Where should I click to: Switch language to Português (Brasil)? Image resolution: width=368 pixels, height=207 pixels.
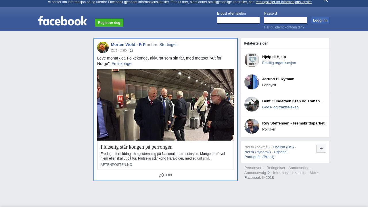pos(259,157)
